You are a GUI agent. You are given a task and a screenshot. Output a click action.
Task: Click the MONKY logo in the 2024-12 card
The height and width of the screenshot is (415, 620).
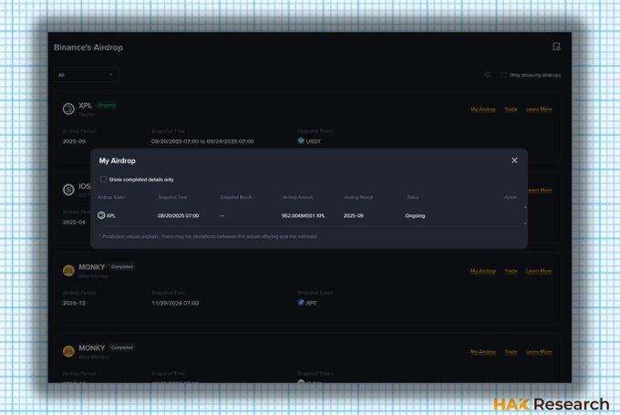(68, 271)
